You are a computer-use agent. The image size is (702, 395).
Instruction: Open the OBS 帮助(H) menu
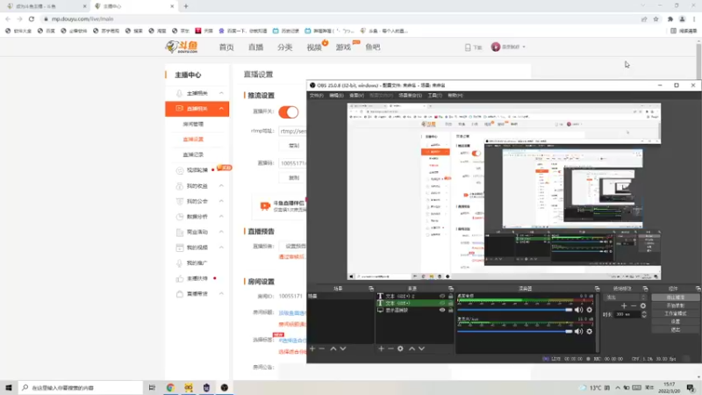(x=455, y=96)
